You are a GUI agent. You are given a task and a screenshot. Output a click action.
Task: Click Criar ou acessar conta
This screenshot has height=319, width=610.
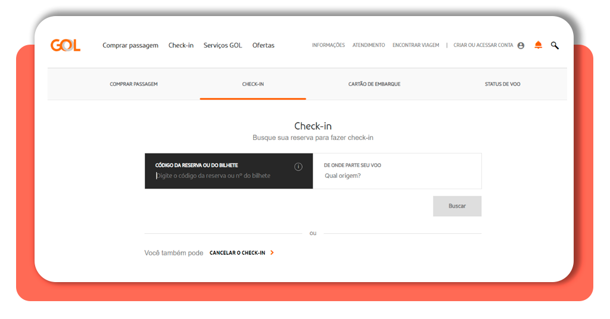click(x=483, y=45)
